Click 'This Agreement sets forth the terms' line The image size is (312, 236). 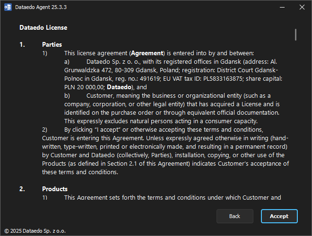tap(173, 197)
